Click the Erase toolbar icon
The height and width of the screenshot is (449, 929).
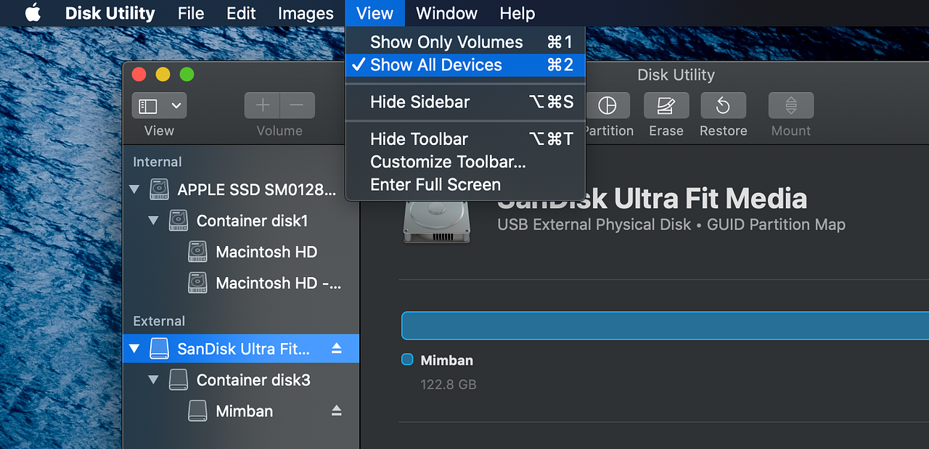[x=666, y=107]
